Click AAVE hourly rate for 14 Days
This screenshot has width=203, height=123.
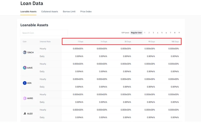click(102, 64)
